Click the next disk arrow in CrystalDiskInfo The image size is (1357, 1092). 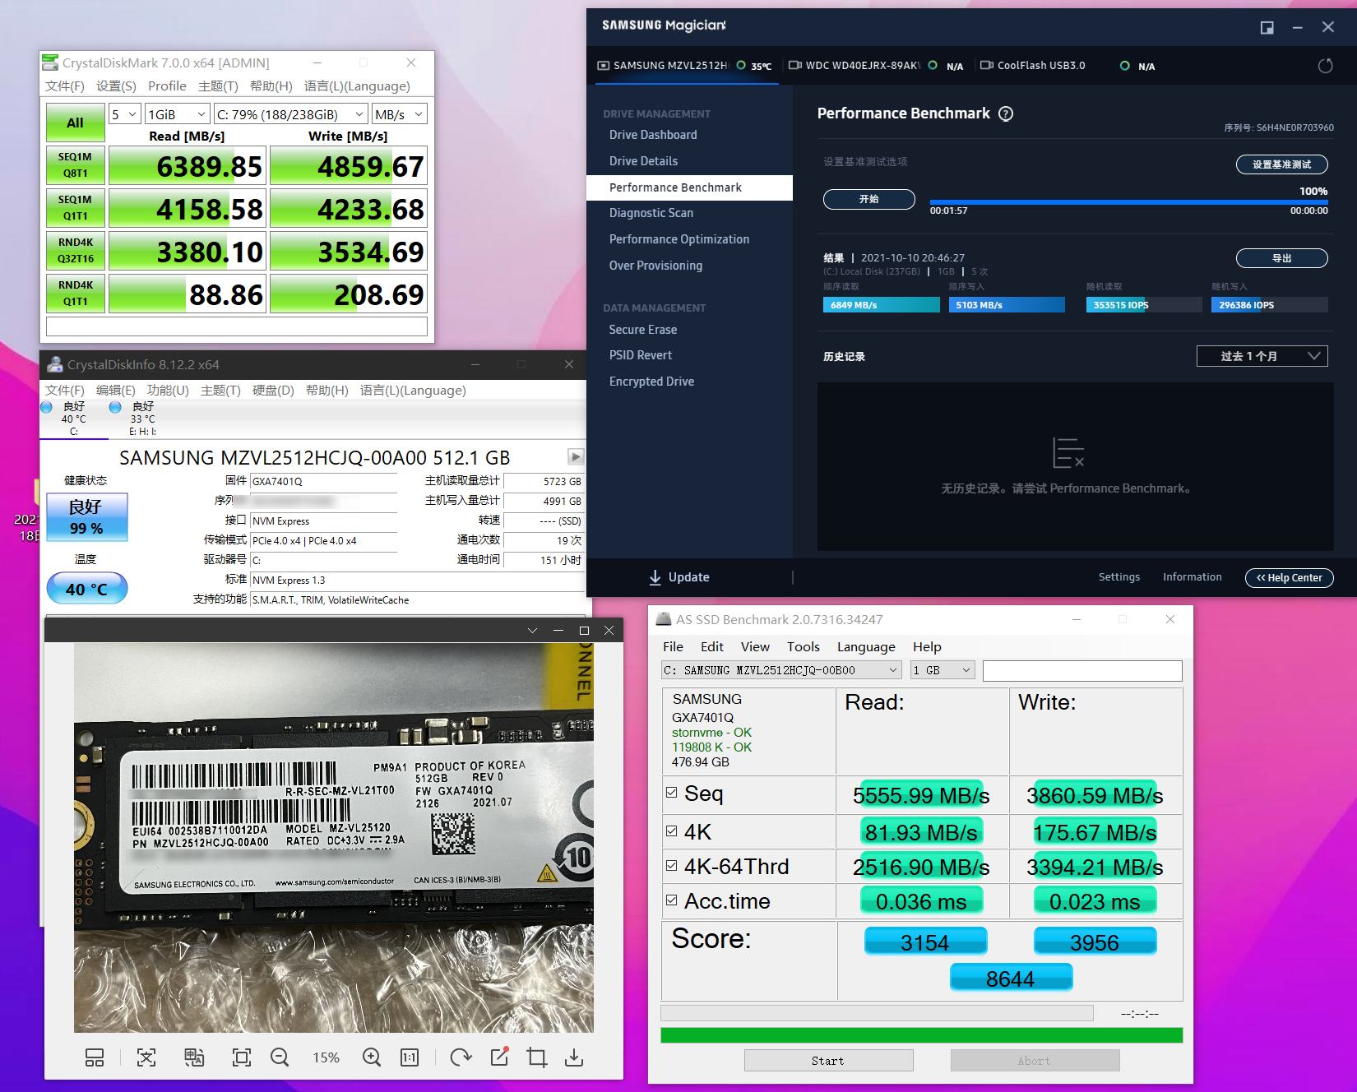[576, 456]
